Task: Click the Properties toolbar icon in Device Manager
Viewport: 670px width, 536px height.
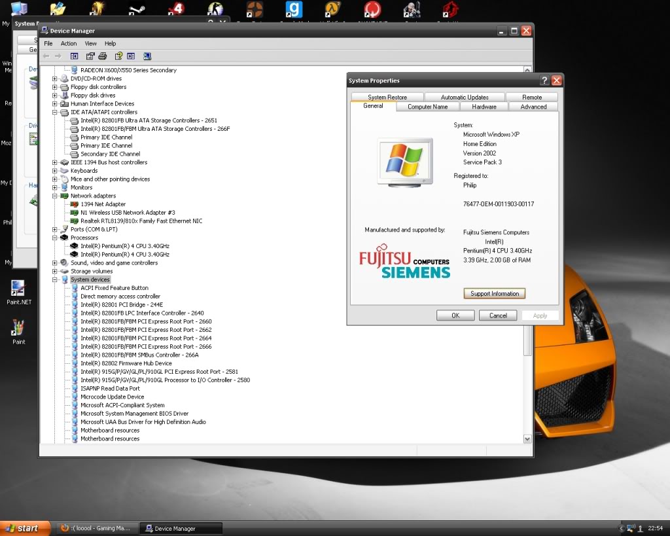Action: pos(90,56)
